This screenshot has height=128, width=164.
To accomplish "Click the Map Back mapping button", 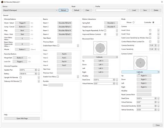I will (x=22, y=30).
